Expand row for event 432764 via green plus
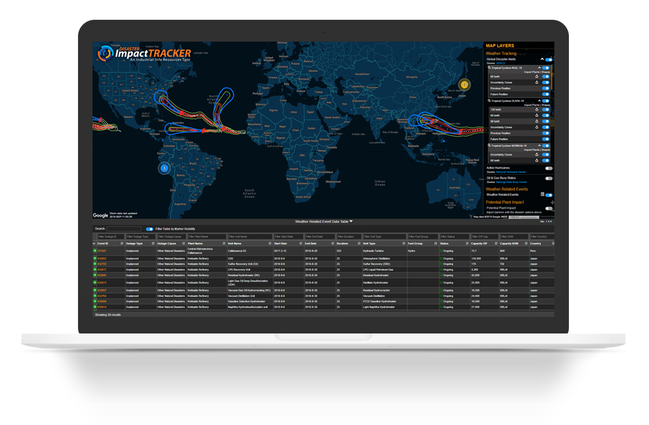Image resolution: width=649 pixels, height=425 pixels. click(95, 295)
